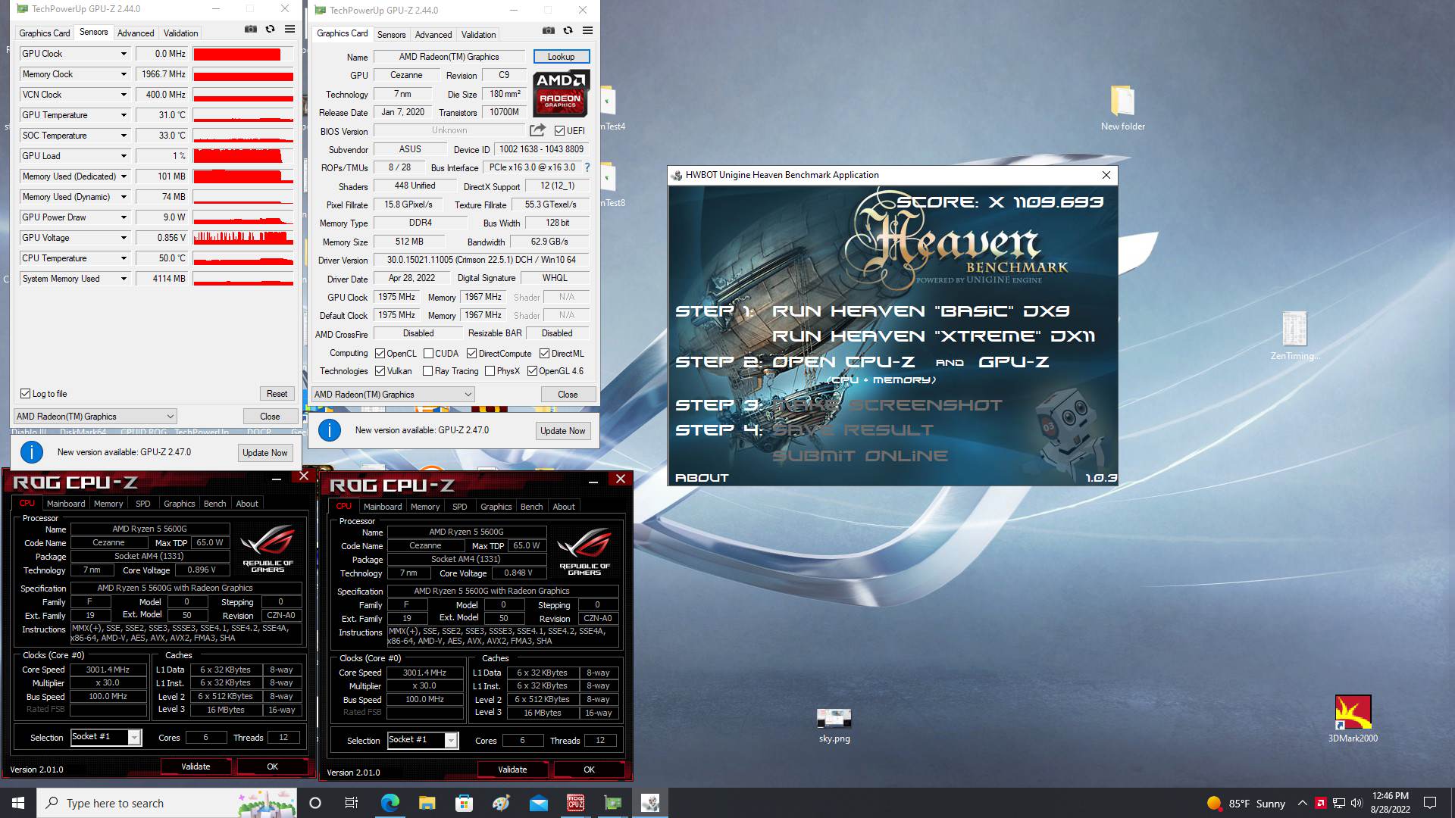Select sky.png desktop file

click(x=834, y=726)
